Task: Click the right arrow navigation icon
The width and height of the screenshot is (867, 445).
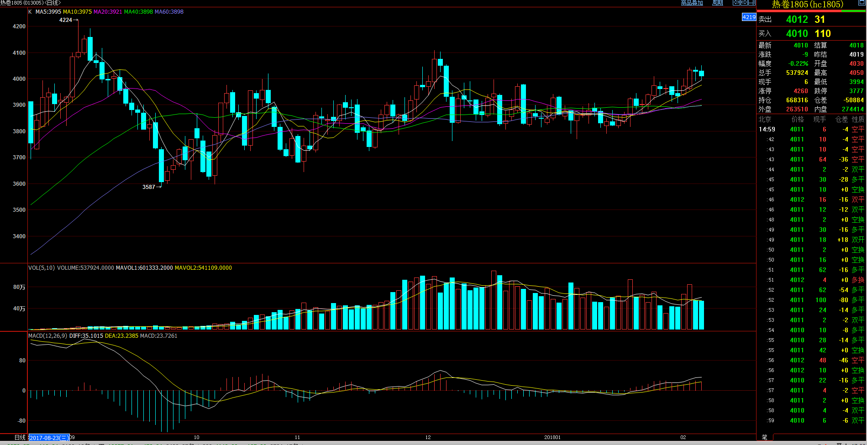Action: 744,3
